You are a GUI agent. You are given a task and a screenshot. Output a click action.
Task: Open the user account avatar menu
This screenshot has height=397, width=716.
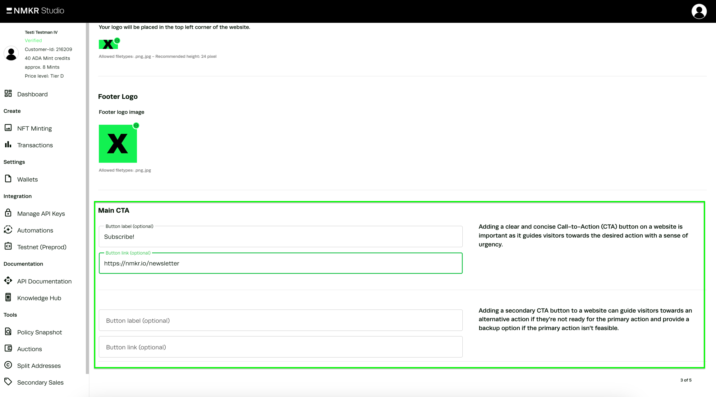(x=699, y=11)
